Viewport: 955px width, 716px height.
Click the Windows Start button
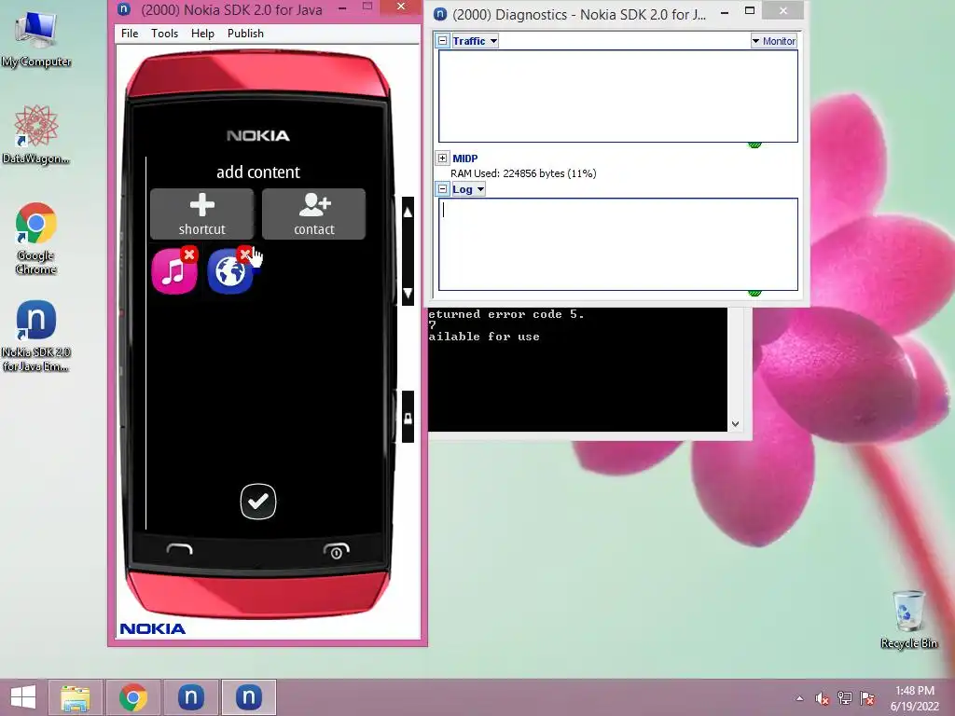(23, 697)
